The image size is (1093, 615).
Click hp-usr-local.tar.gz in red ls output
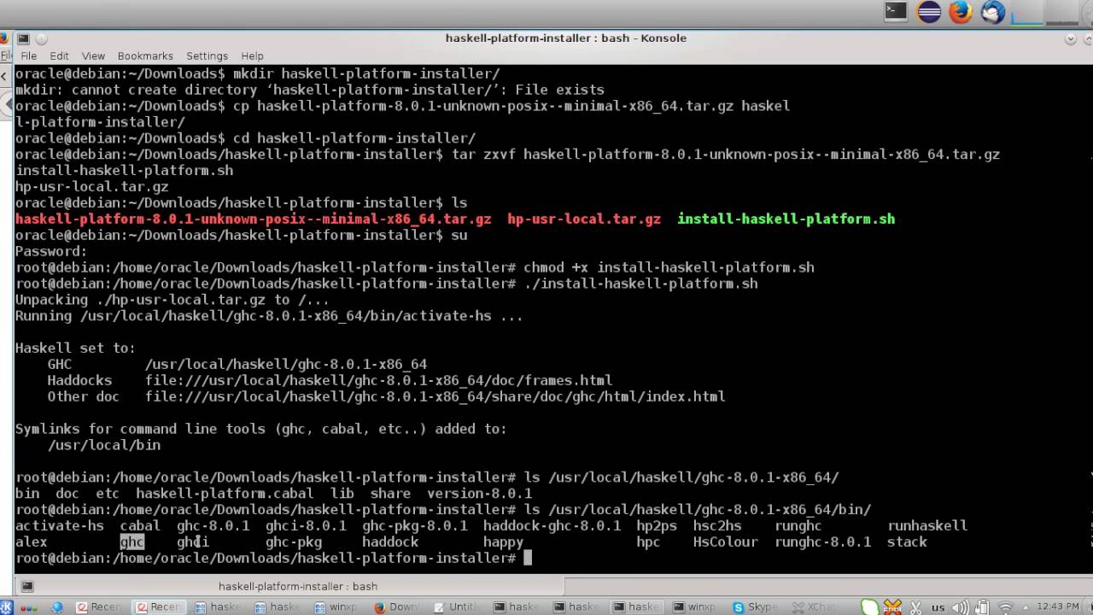pyautogui.click(x=584, y=219)
